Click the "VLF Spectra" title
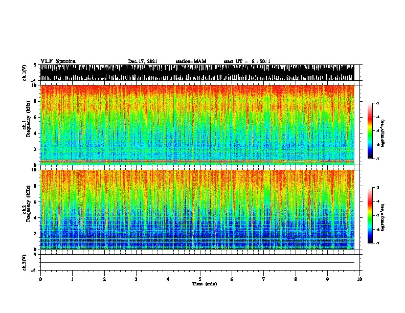Viewport: 405px width, 313px height. (x=58, y=61)
